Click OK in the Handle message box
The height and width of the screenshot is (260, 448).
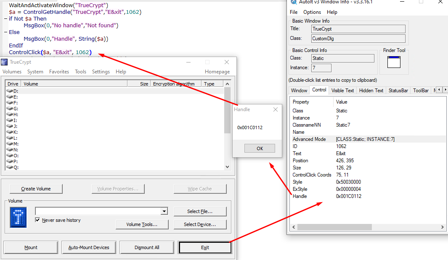click(260, 148)
